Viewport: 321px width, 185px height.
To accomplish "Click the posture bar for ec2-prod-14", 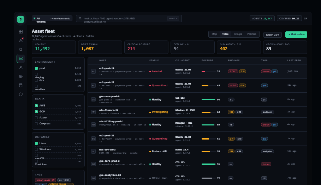I will pyautogui.click(x=208, y=72).
